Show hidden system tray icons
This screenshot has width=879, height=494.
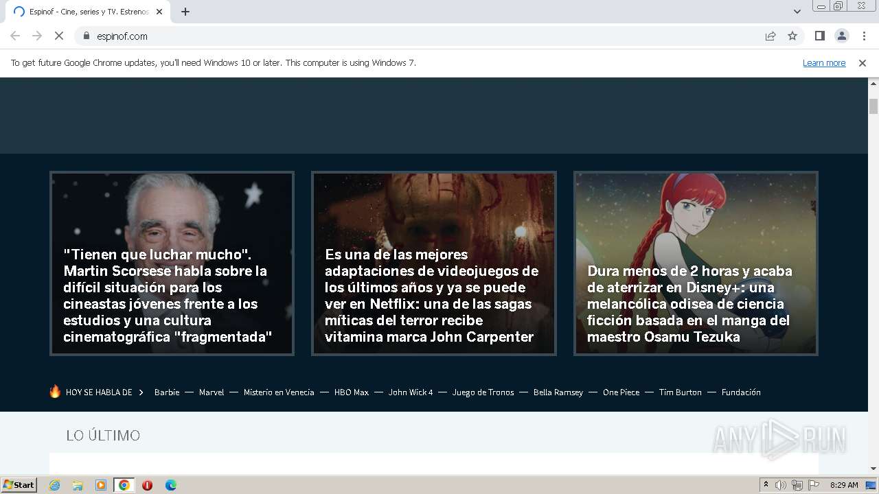tap(766, 485)
